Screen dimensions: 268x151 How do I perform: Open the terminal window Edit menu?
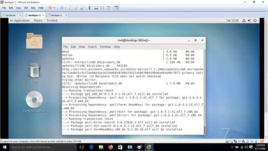coord(73,47)
